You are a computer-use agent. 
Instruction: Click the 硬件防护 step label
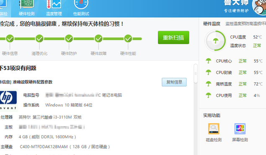click(x=69, y=54)
